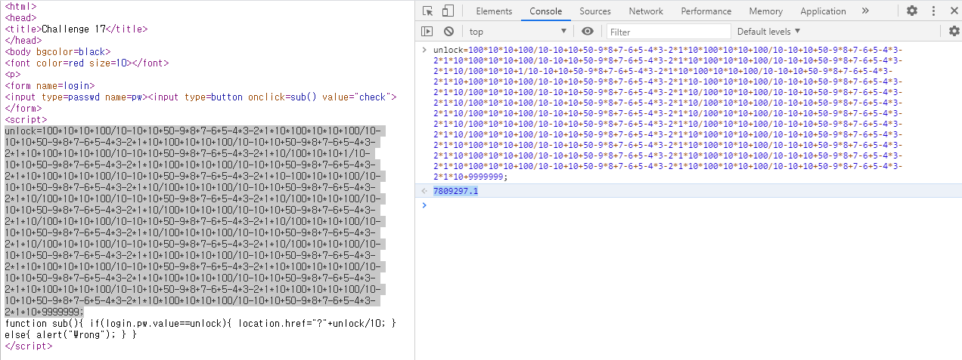This screenshot has width=962, height=360.
Task: Switch to the Console tab
Action: [x=545, y=11]
